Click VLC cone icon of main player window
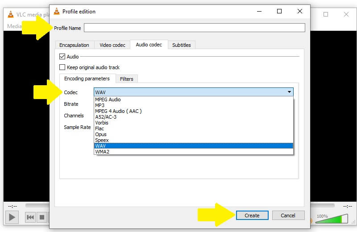 tap(11, 14)
